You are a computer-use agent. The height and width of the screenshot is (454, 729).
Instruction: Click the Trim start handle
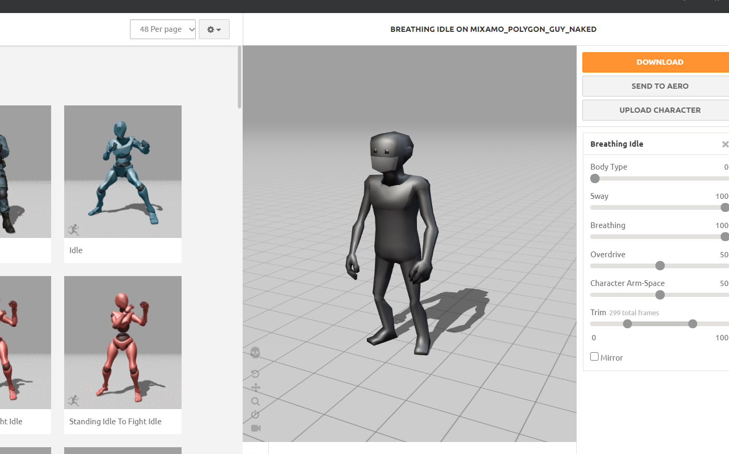click(x=628, y=324)
